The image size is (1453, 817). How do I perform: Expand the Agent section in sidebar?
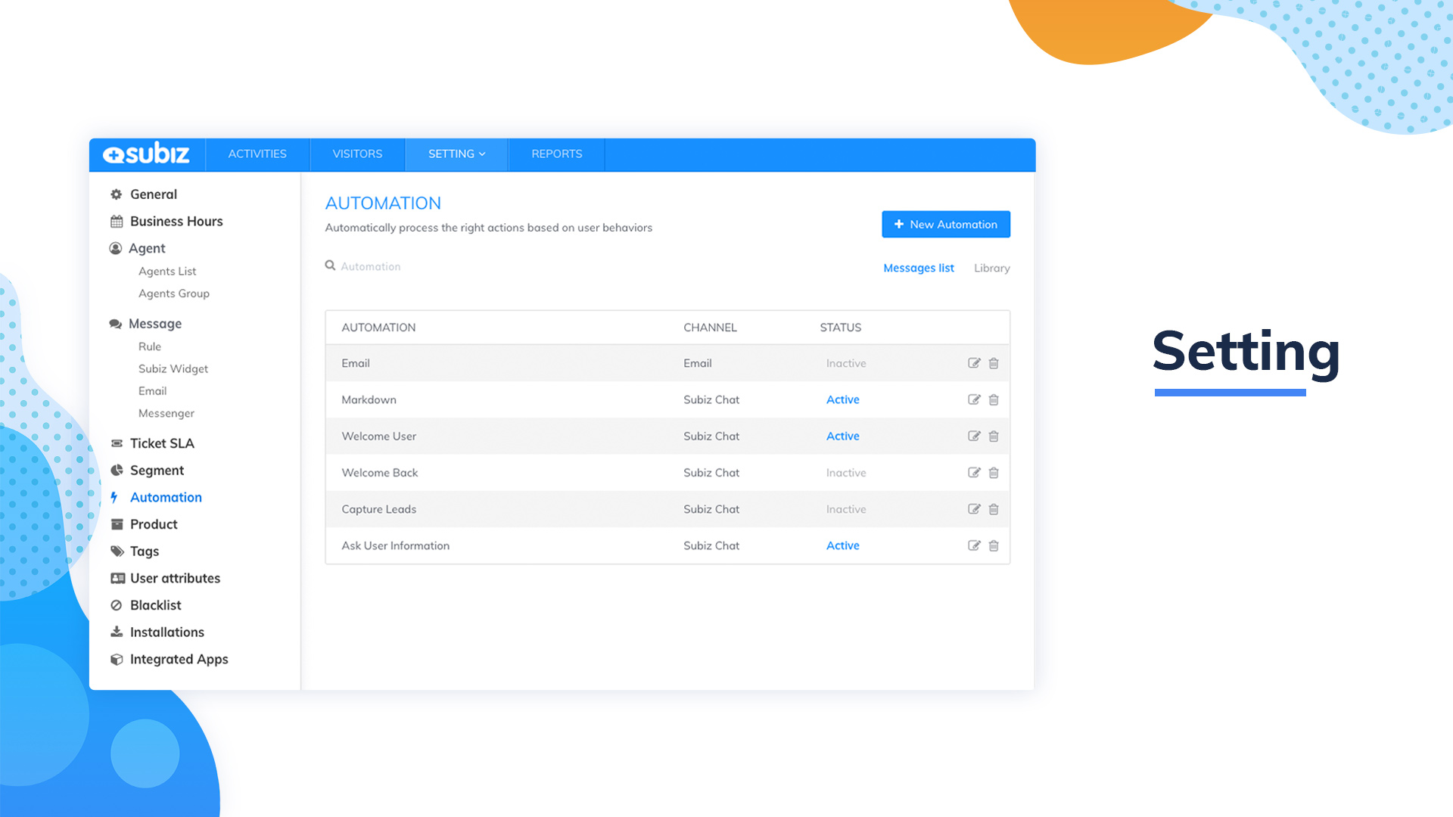(147, 248)
